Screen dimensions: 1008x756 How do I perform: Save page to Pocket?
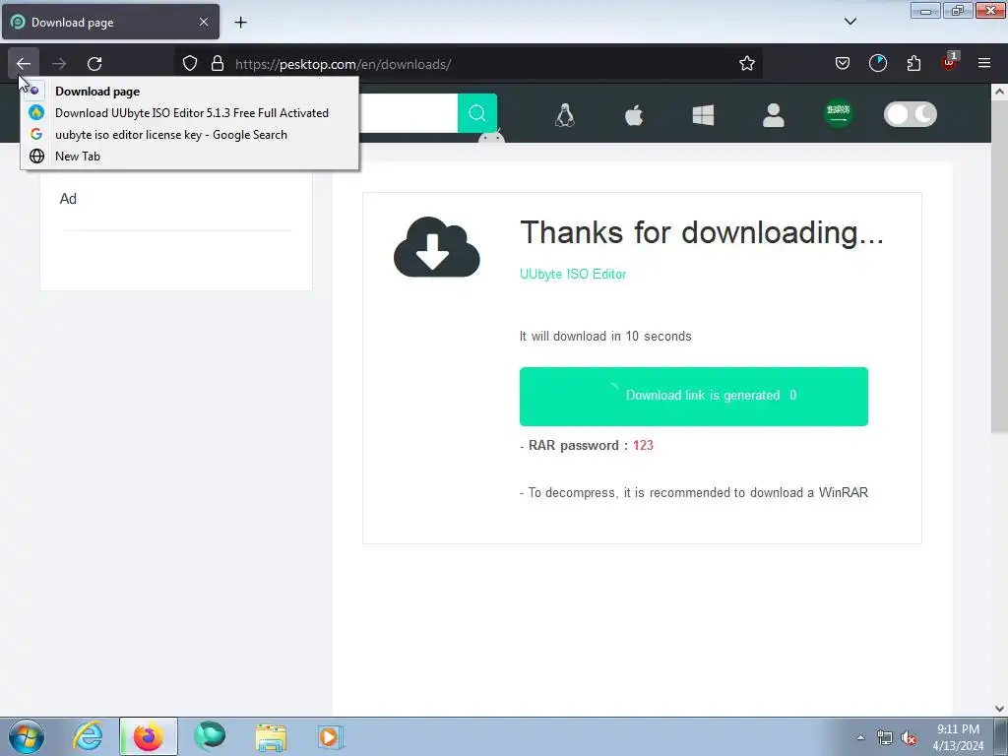(843, 64)
